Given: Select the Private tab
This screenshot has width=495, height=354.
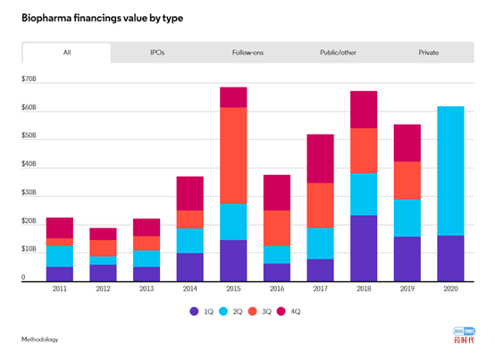Looking at the screenshot, I should click(429, 53).
